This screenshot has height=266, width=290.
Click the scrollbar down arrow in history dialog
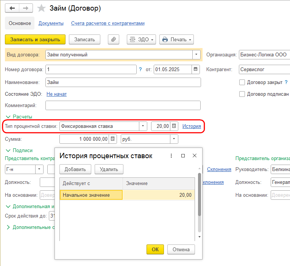coord(200,237)
